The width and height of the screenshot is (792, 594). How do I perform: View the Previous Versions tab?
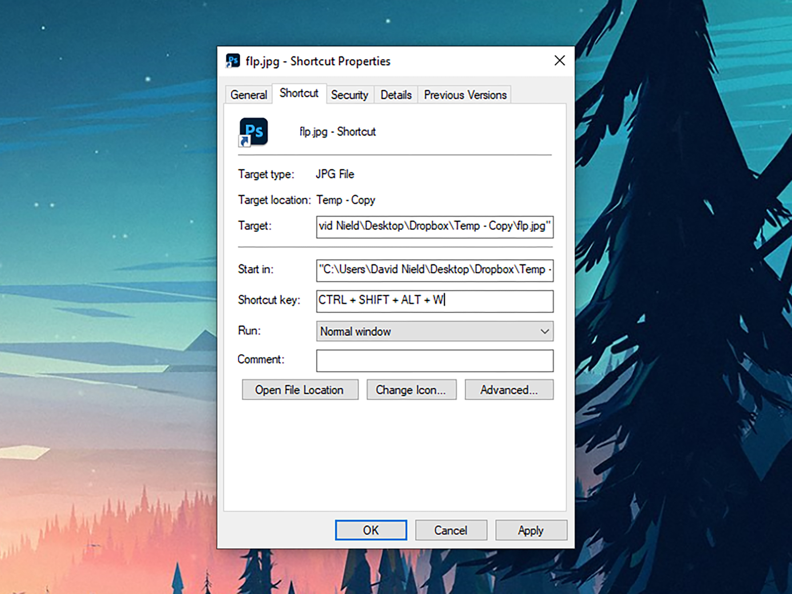tap(465, 95)
